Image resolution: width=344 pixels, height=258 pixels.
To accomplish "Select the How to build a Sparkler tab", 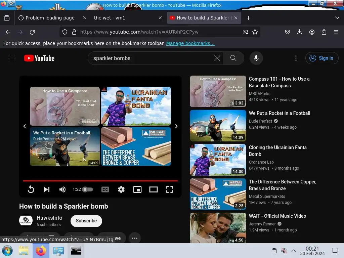I will pyautogui.click(x=204, y=18).
